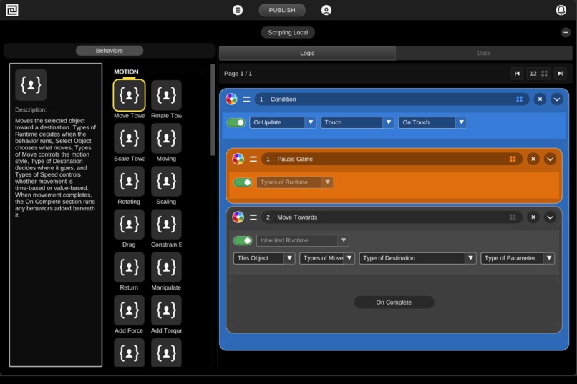Select the Rotate Towards behavior icon
The width and height of the screenshot is (577, 384).
point(166,96)
